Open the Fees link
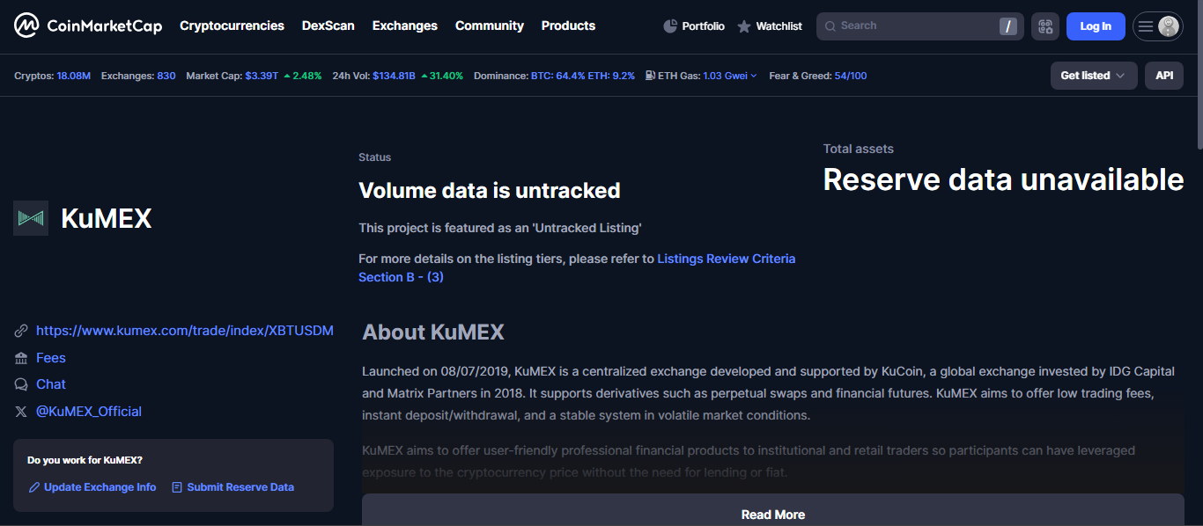Viewport: 1203px width, 526px height. click(51, 358)
